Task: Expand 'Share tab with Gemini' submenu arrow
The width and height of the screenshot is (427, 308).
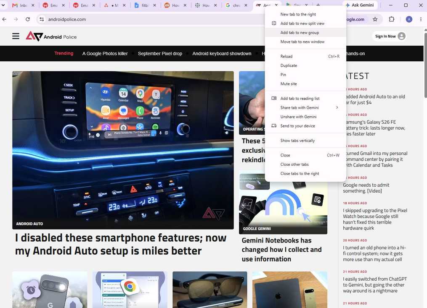Action: click(337, 107)
